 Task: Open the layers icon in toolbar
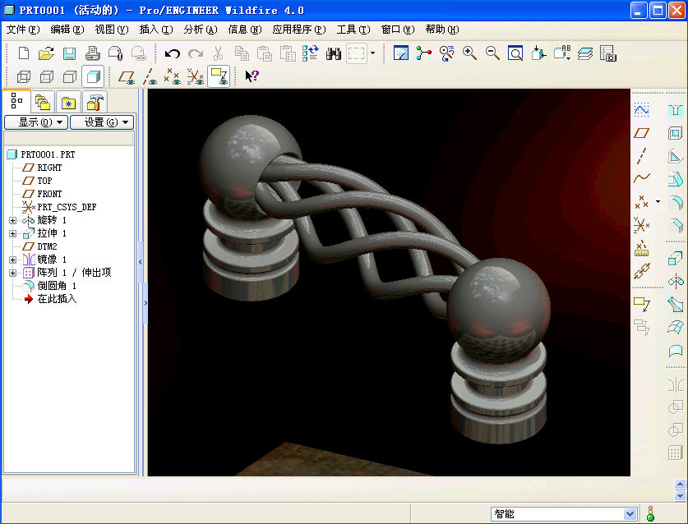[585, 53]
